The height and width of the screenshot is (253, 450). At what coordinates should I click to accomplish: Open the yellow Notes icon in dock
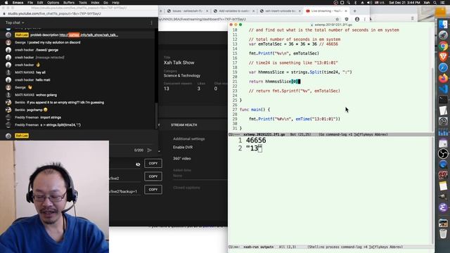[x=443, y=186]
